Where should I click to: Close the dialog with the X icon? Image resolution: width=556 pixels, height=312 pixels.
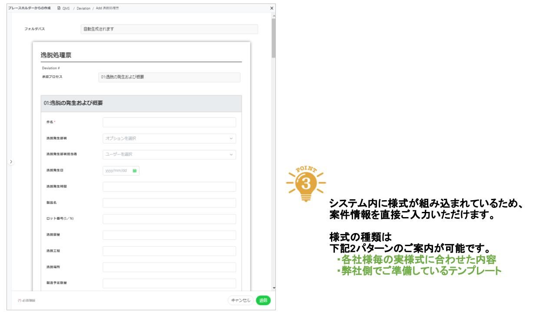[271, 8]
